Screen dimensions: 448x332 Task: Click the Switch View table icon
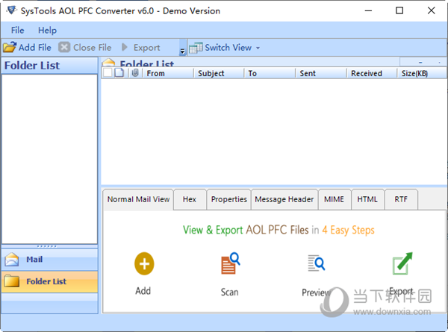coord(196,48)
